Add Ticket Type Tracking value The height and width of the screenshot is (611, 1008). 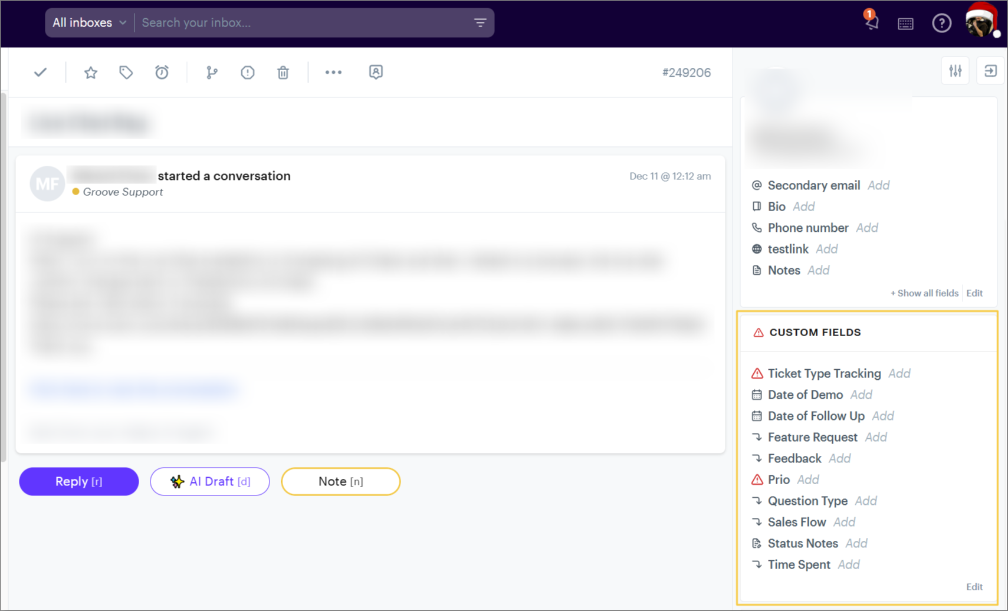(899, 373)
